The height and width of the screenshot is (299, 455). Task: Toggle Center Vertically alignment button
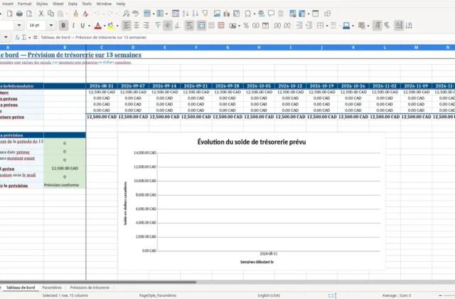pos(168,26)
